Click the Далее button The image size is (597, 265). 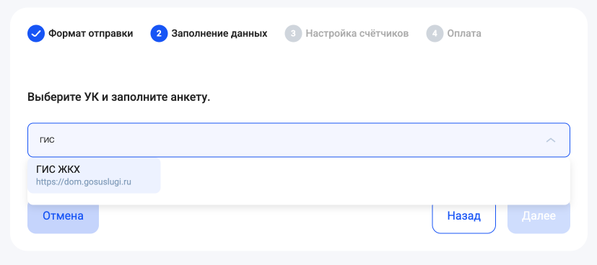[x=539, y=216]
